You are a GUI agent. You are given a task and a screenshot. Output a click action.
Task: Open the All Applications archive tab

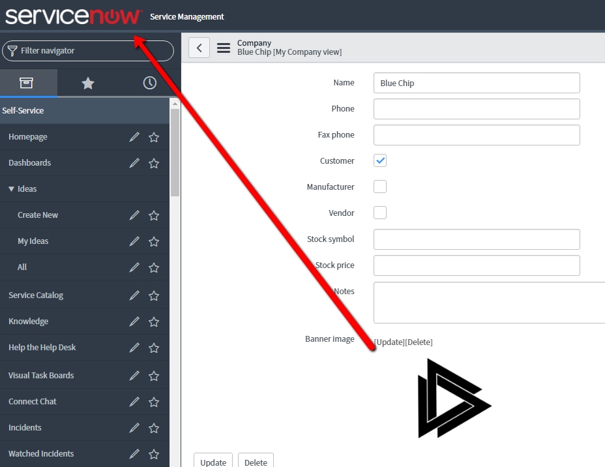coord(26,83)
